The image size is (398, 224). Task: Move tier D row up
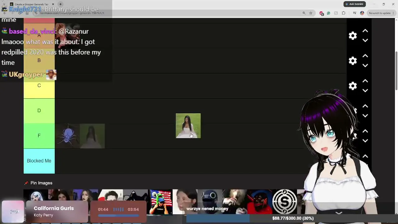[x=365, y=106]
